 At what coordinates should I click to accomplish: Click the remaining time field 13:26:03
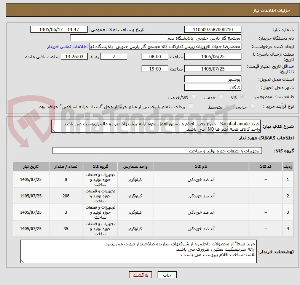pyautogui.click(x=74, y=56)
